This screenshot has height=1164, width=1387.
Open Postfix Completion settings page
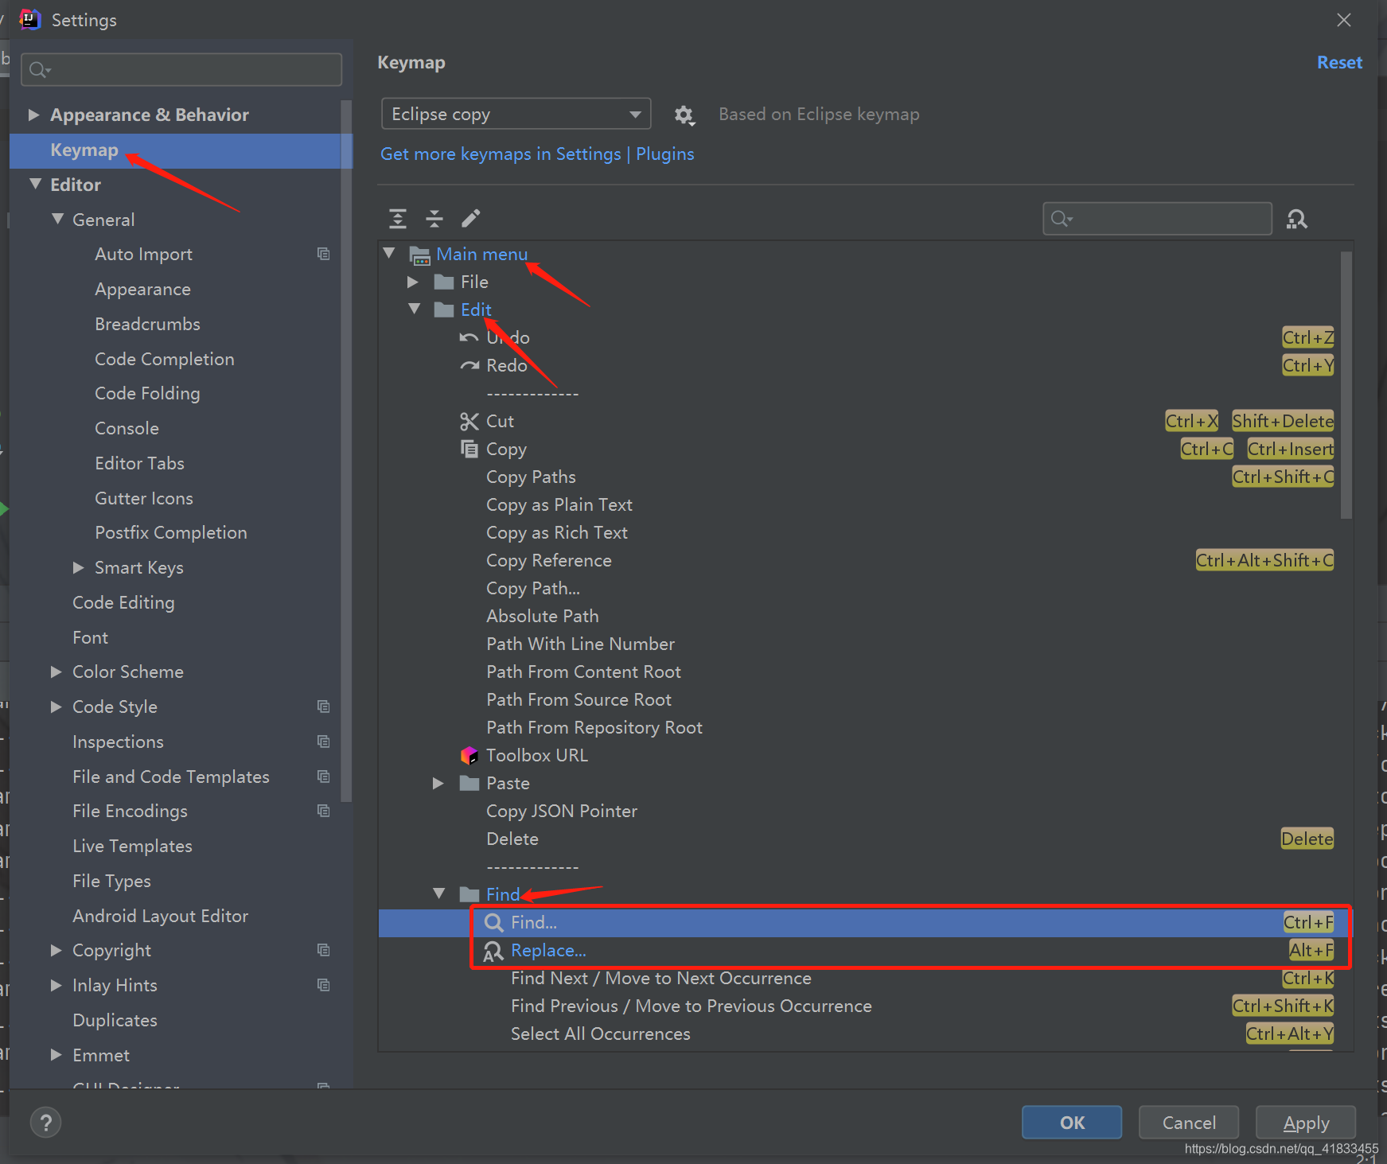click(171, 532)
